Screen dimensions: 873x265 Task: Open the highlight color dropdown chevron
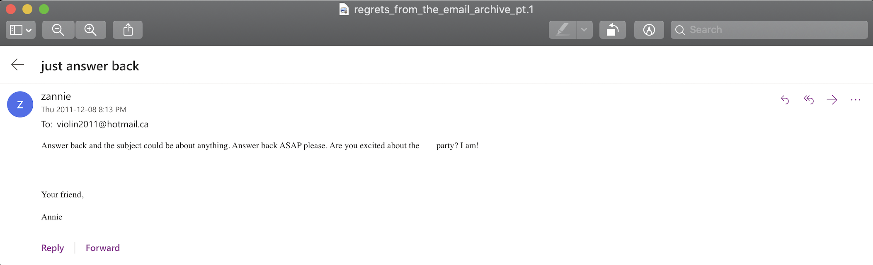point(584,30)
